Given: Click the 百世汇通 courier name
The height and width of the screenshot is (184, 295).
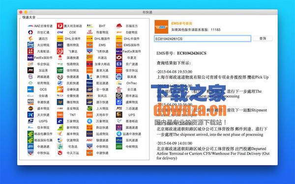Looking at the screenshot, I should (x=43, y=32).
